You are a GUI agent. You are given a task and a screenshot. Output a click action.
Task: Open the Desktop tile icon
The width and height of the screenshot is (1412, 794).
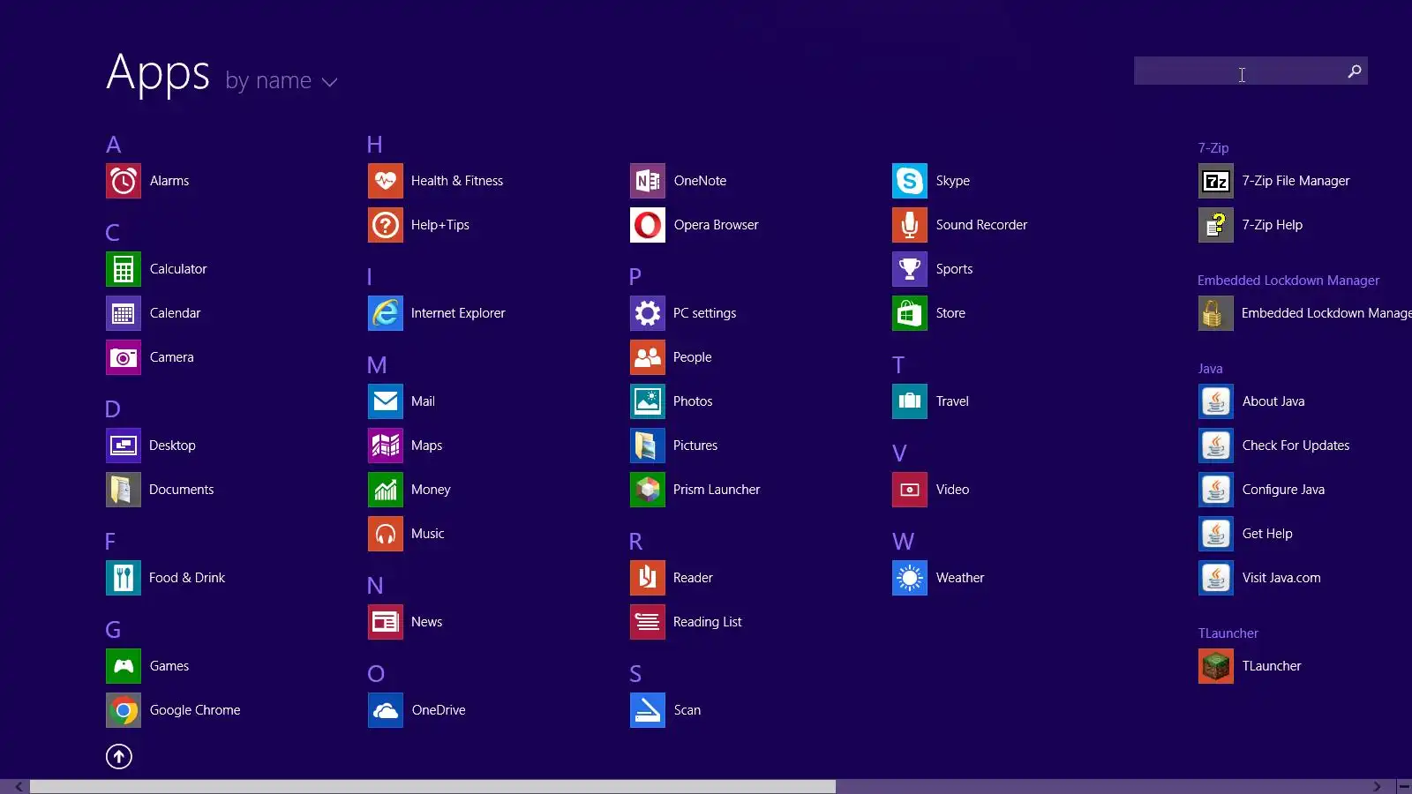[x=124, y=446]
